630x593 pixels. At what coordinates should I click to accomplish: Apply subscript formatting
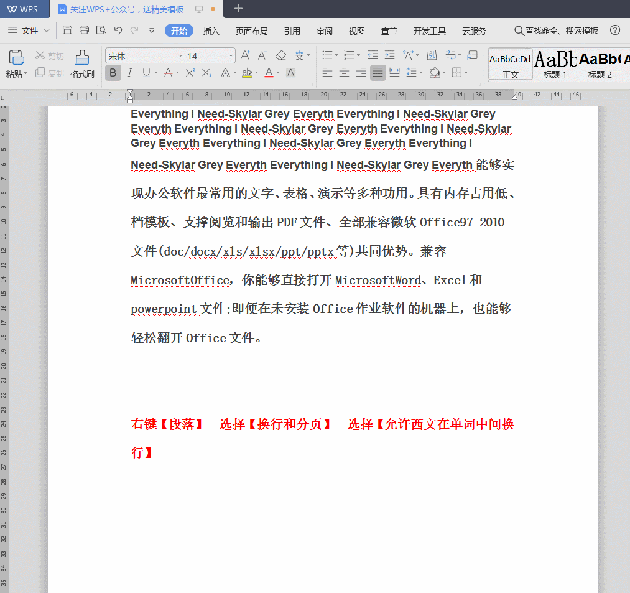206,73
